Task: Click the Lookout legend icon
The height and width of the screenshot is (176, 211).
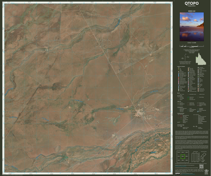Action: click(179, 88)
